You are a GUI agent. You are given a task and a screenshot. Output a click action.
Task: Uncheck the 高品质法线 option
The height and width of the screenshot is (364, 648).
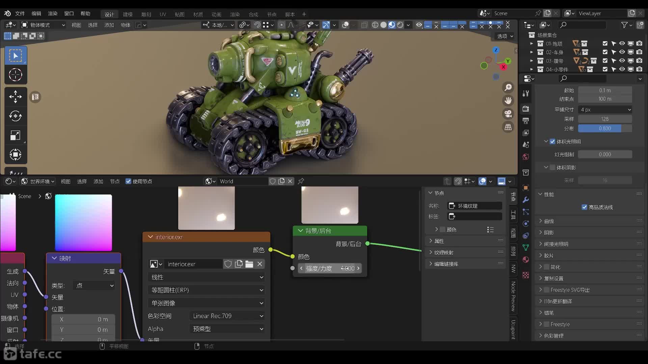(585, 207)
